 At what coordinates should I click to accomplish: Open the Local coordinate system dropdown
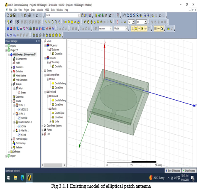pos(79,15)
